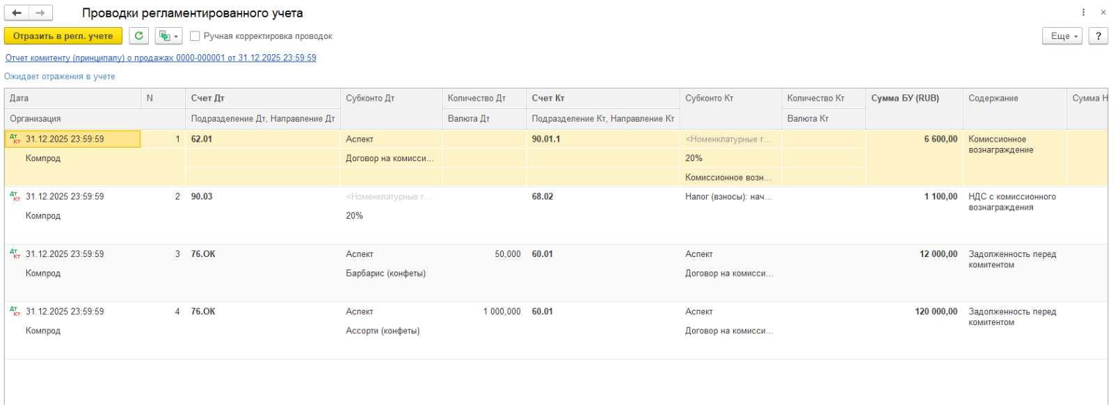Click the forward navigation arrow

click(x=40, y=13)
